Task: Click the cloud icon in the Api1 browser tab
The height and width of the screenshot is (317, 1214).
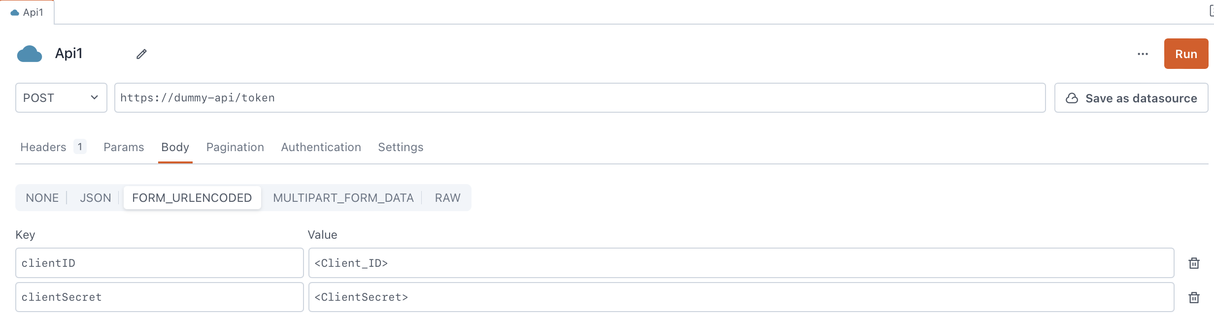Action: (14, 12)
